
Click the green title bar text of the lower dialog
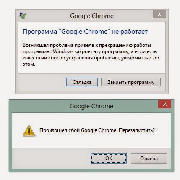point(91,106)
